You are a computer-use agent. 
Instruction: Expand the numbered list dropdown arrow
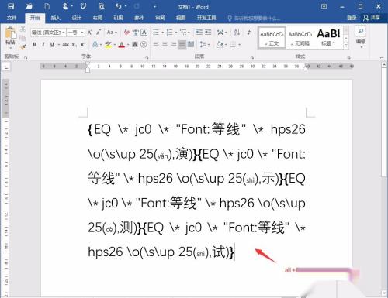click(x=176, y=33)
